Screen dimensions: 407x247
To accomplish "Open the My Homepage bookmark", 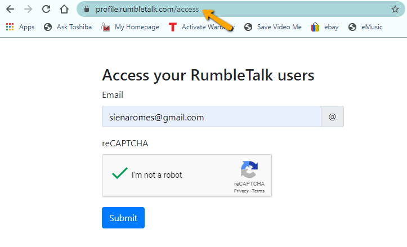I will pyautogui.click(x=131, y=27).
